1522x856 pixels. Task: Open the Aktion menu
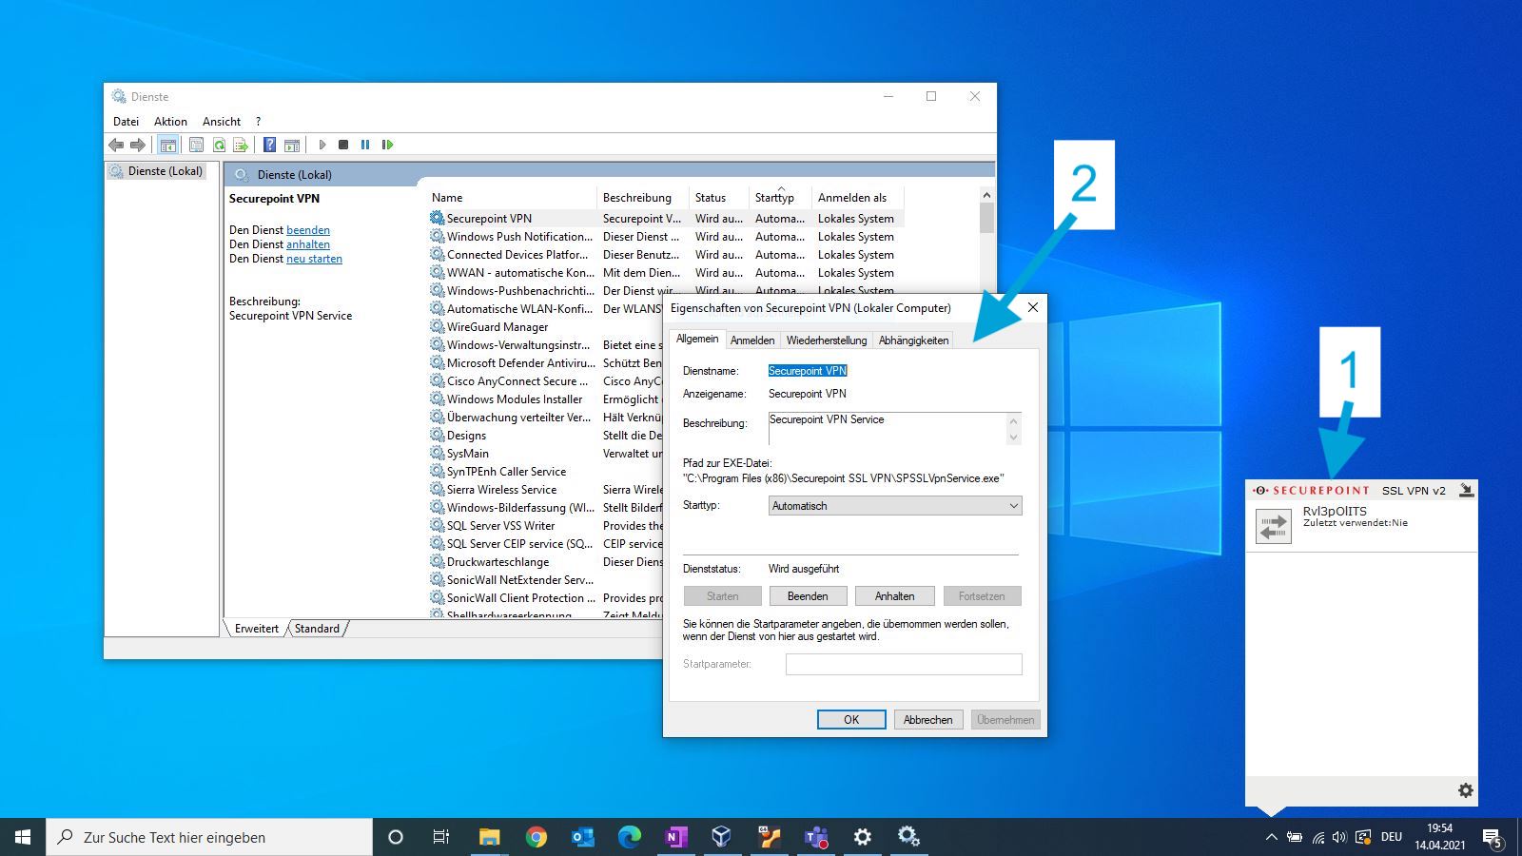click(x=170, y=121)
